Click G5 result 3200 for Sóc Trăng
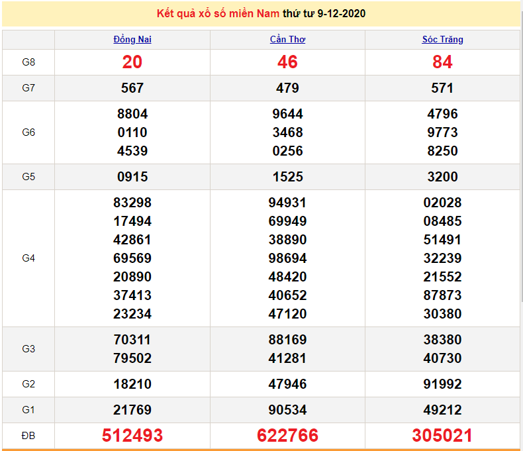523x451 pixels. click(442, 177)
